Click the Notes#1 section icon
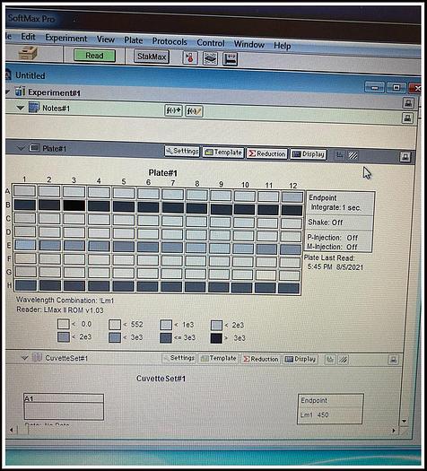The height and width of the screenshot is (471, 427). (33, 107)
